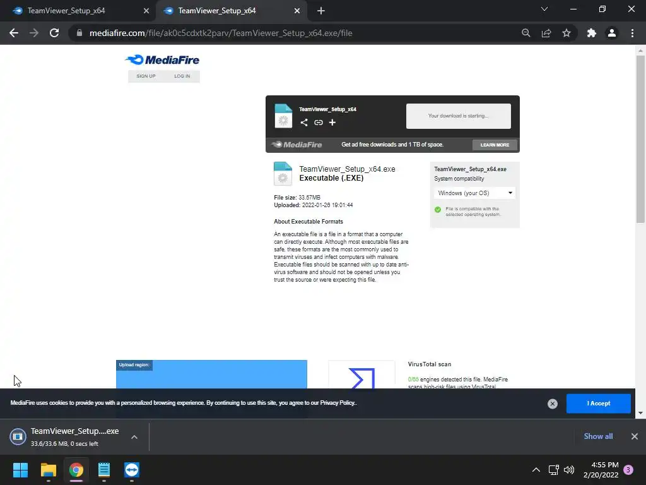646x485 pixels.
Task: Open a new browser tab
Action: 321,11
